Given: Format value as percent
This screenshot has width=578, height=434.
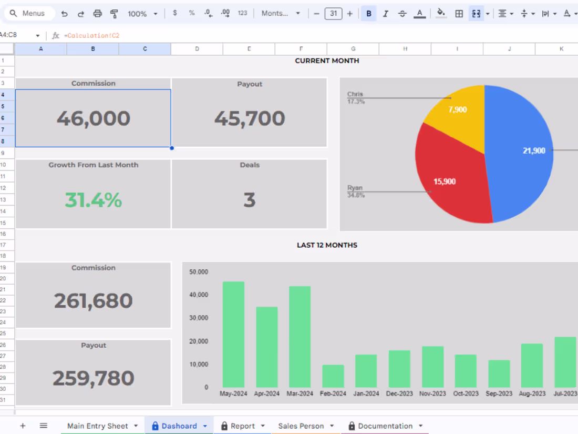Looking at the screenshot, I should coord(192,13).
